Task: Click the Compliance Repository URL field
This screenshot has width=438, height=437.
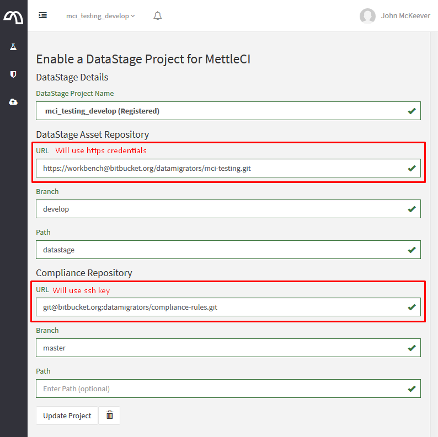Action: pyautogui.click(x=221, y=307)
